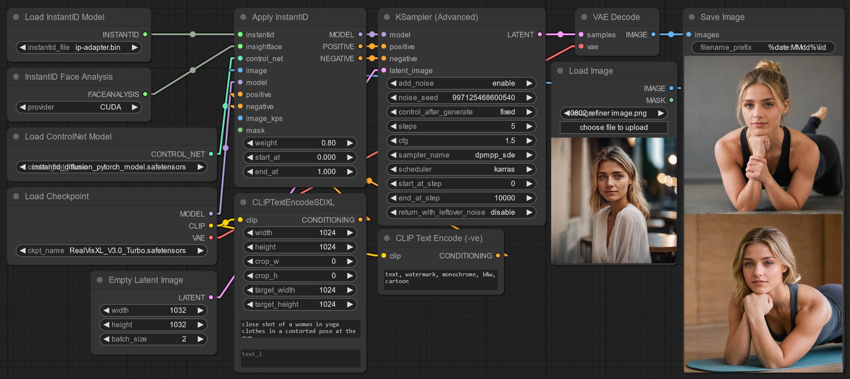
Task: Open the provider CUDA selector
Action: click(79, 107)
